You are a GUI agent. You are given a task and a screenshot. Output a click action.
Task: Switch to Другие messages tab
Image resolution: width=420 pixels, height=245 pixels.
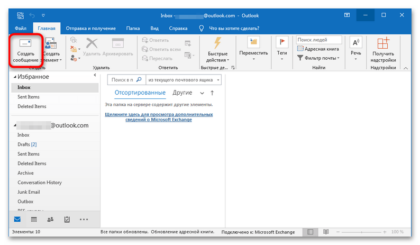pyautogui.click(x=182, y=93)
